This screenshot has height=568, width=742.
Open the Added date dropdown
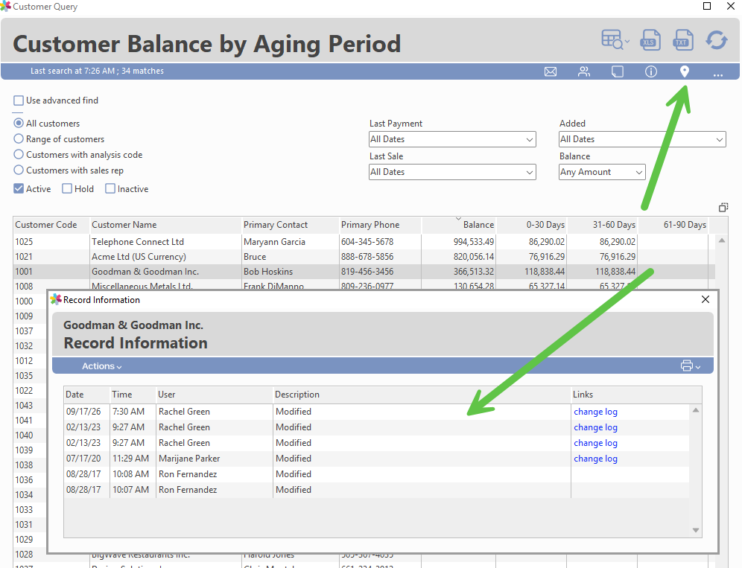pos(642,139)
